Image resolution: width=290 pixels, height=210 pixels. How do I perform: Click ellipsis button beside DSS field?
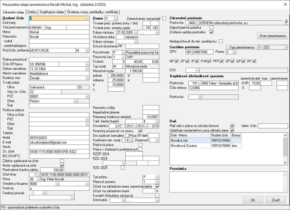[x=198, y=70]
